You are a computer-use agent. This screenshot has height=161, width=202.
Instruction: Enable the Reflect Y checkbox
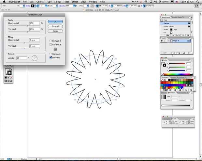pos(50,44)
